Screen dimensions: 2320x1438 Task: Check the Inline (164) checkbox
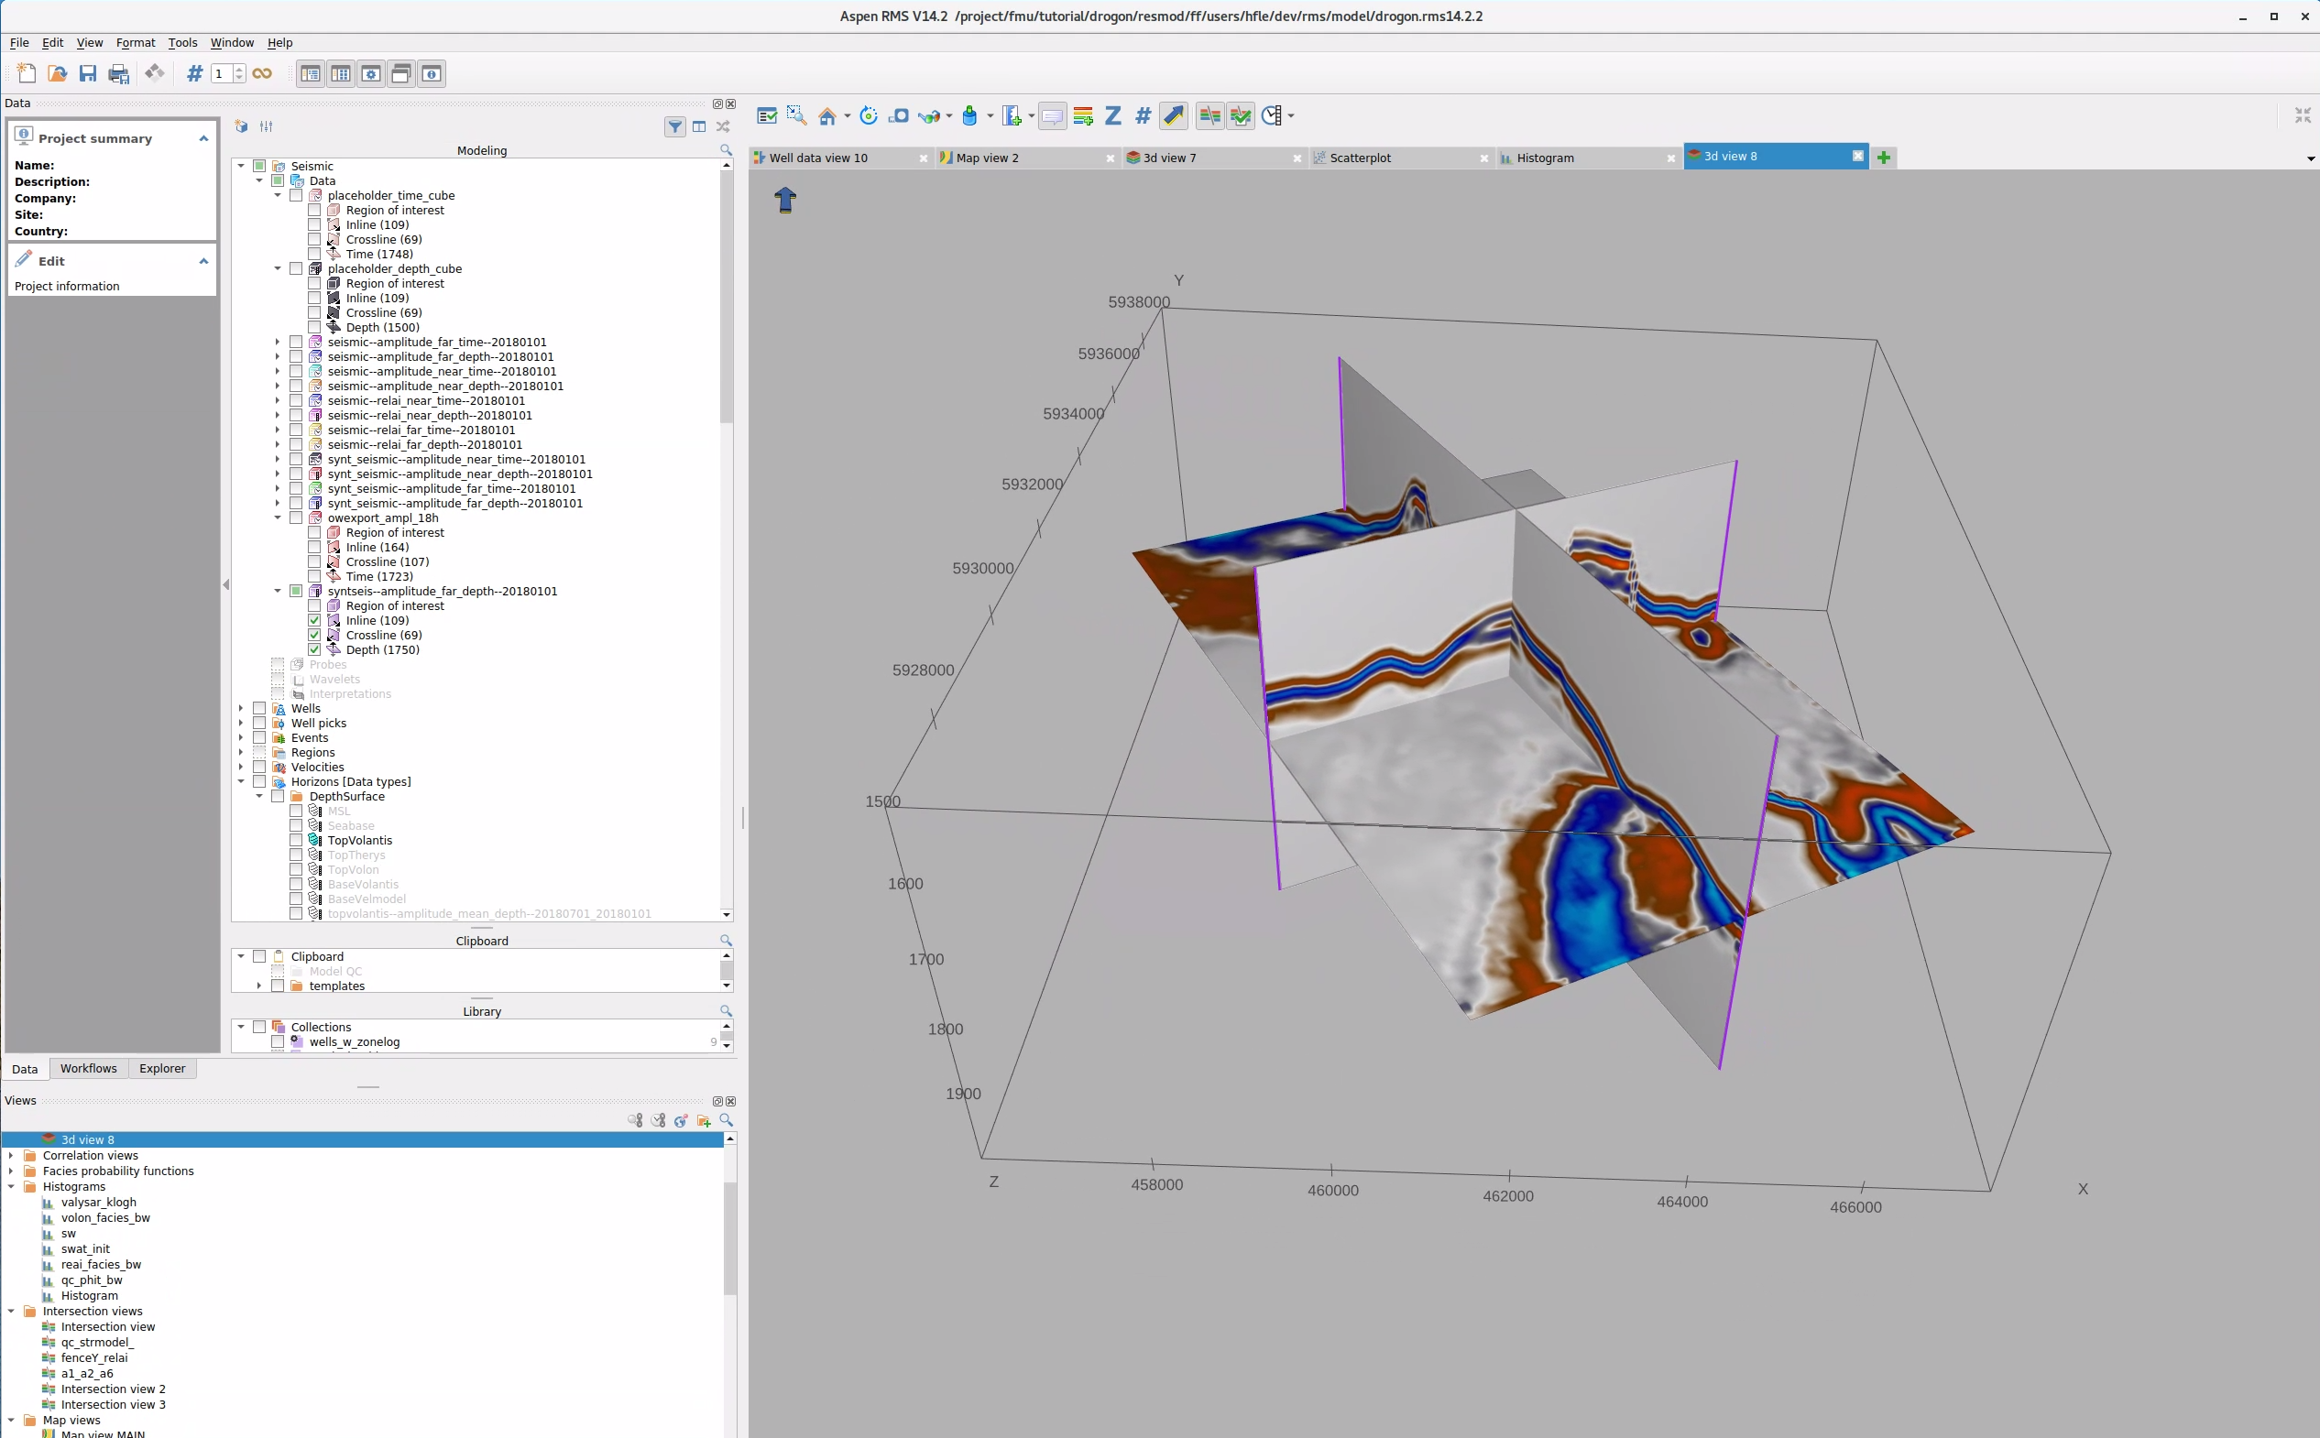[x=315, y=547]
